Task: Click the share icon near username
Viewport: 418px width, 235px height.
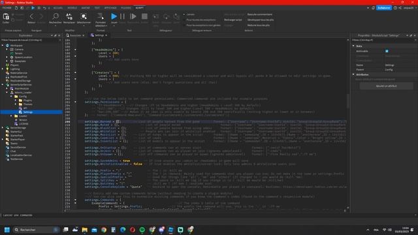Action: 400,8
